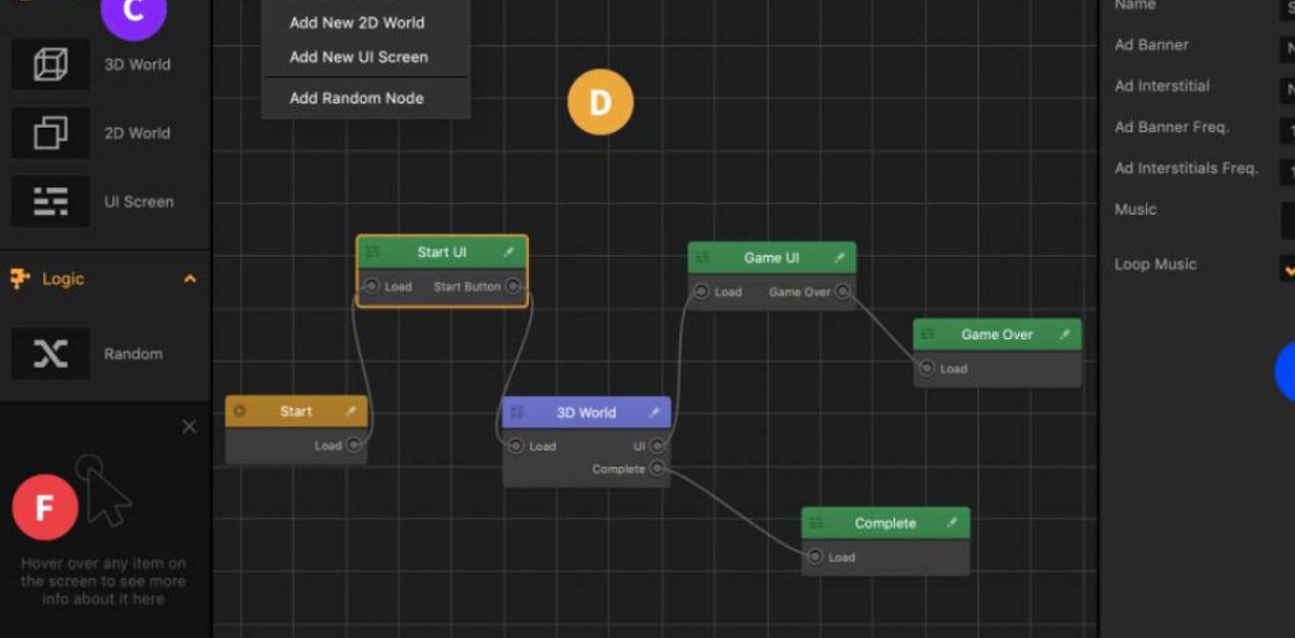
Task: Choose Add New 2D World from context menu
Action: 357,23
